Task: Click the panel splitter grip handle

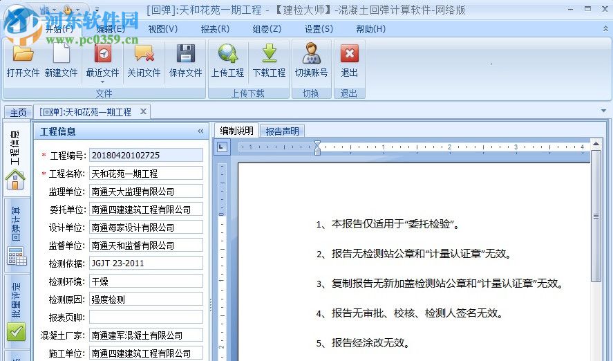Action: (x=211, y=305)
